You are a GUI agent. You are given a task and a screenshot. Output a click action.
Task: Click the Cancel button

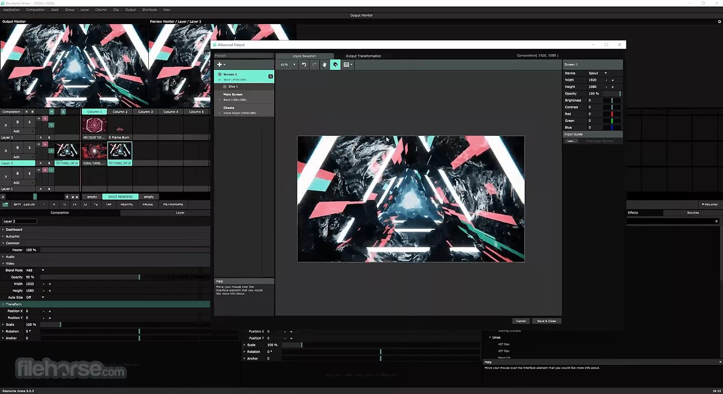(x=521, y=321)
